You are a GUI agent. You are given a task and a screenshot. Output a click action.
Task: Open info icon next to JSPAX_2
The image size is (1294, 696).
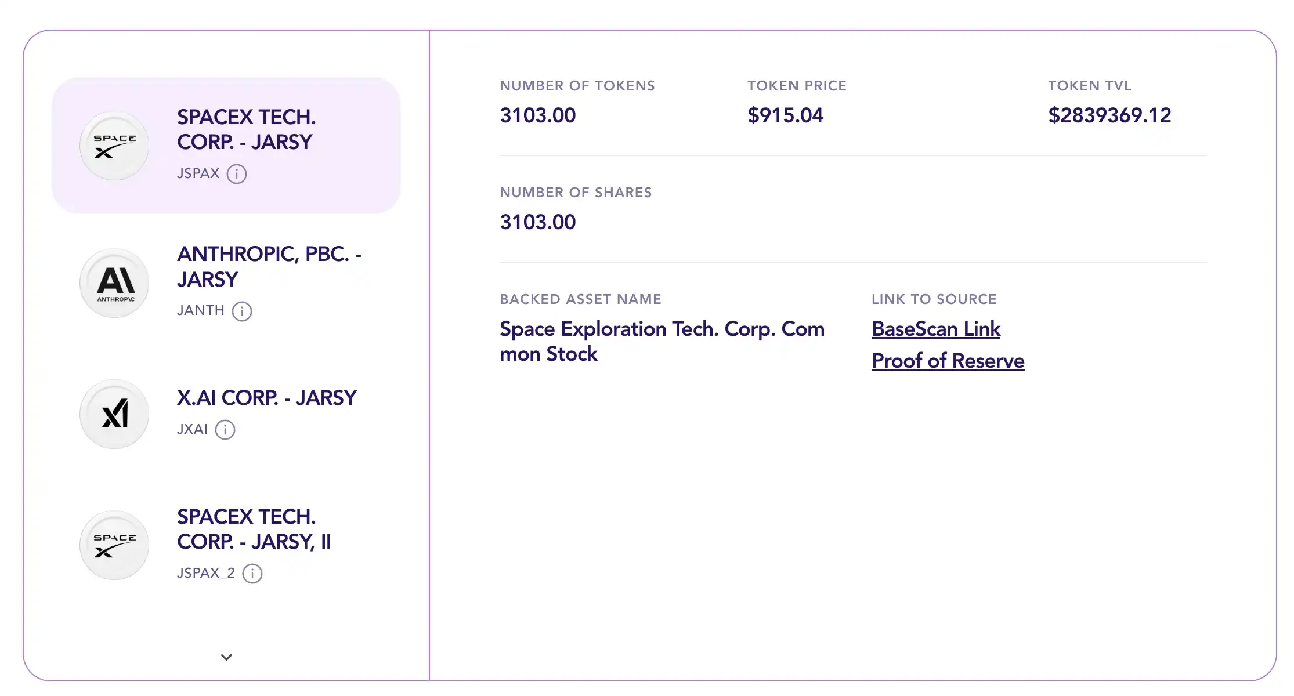[252, 574]
